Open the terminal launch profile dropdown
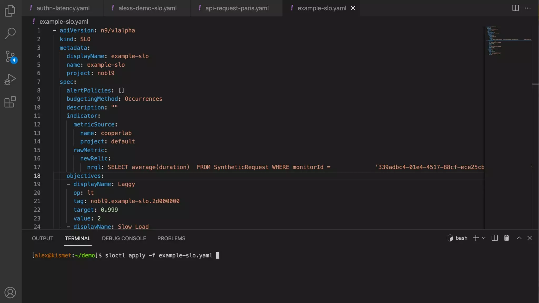The width and height of the screenshot is (539, 303). coord(483,238)
